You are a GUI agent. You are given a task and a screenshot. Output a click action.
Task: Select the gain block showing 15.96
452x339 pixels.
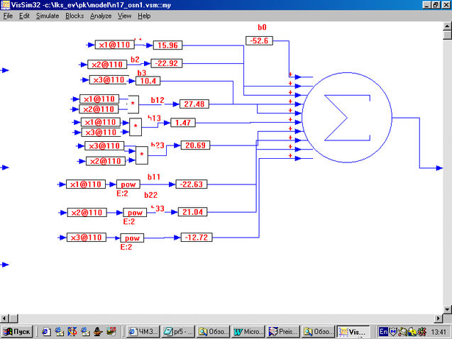[167, 45]
